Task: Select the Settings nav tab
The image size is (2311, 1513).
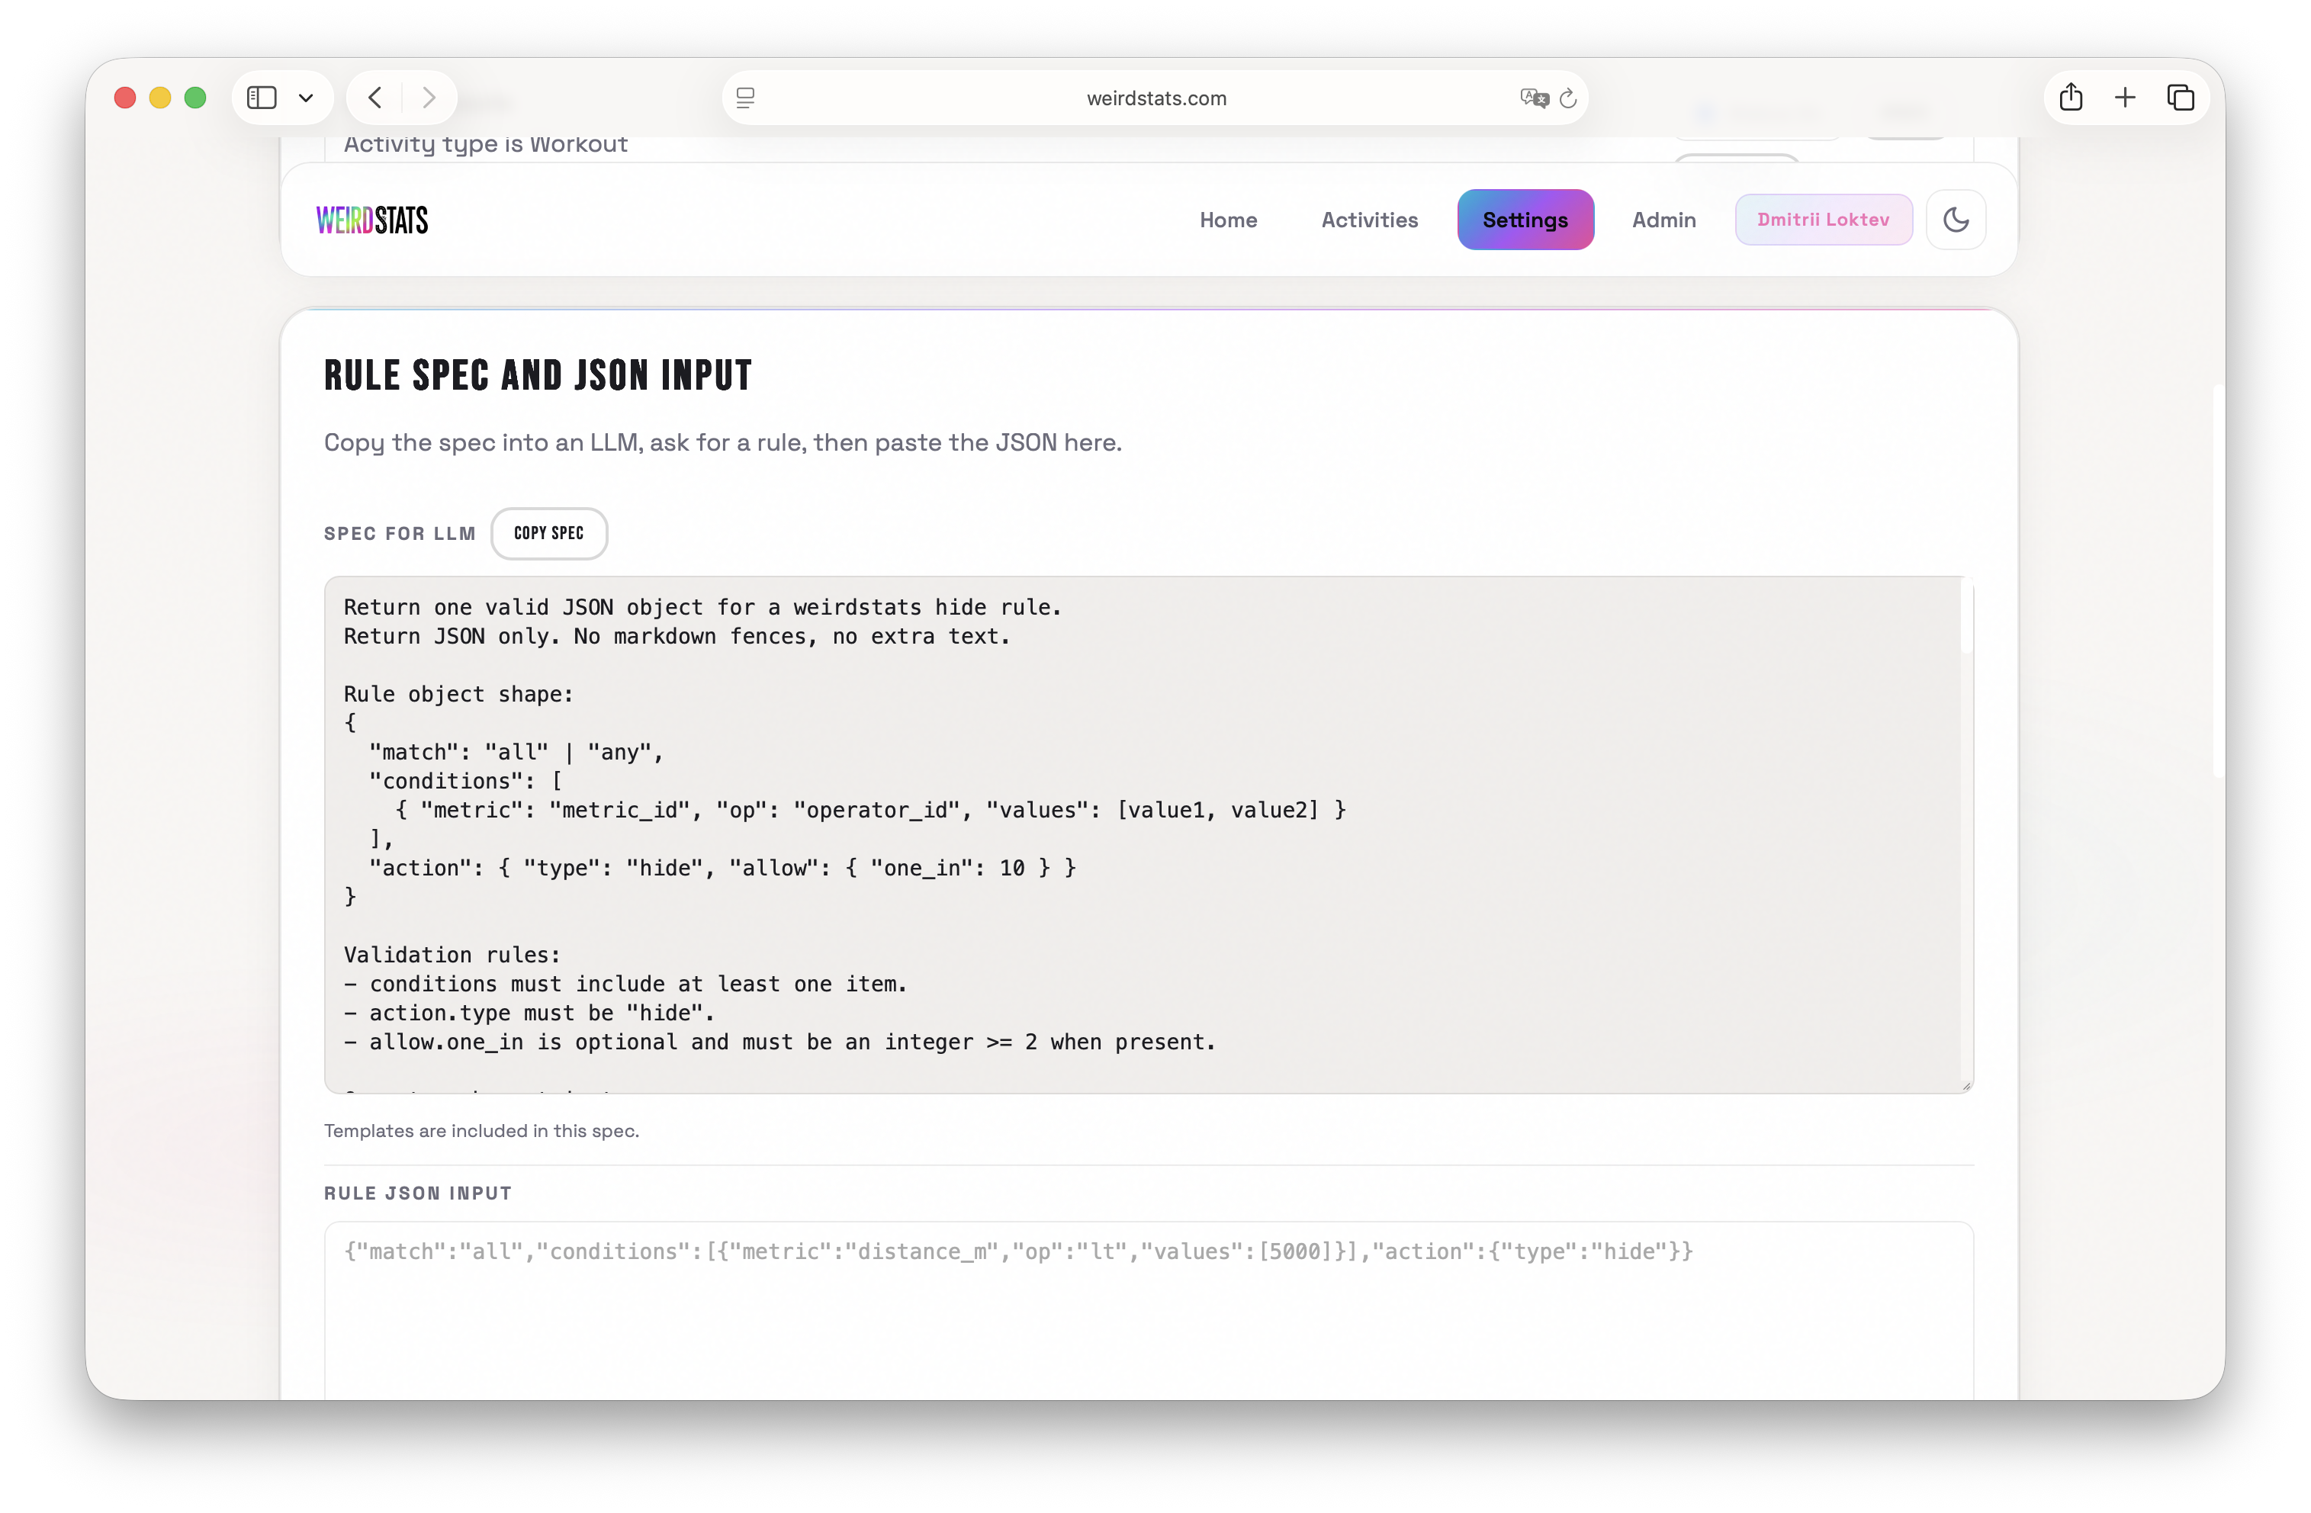Action: [1525, 220]
